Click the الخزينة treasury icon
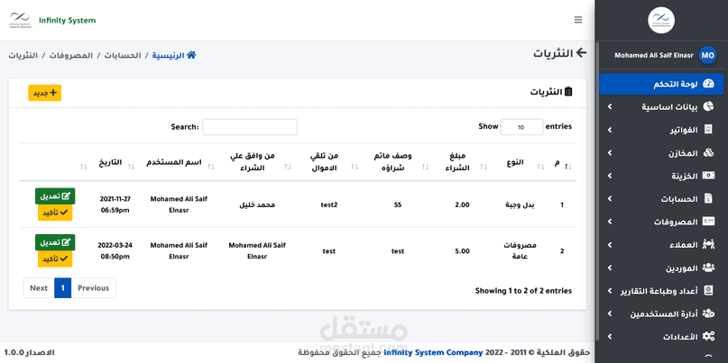Screen dimensions: 728x363 coord(709,176)
